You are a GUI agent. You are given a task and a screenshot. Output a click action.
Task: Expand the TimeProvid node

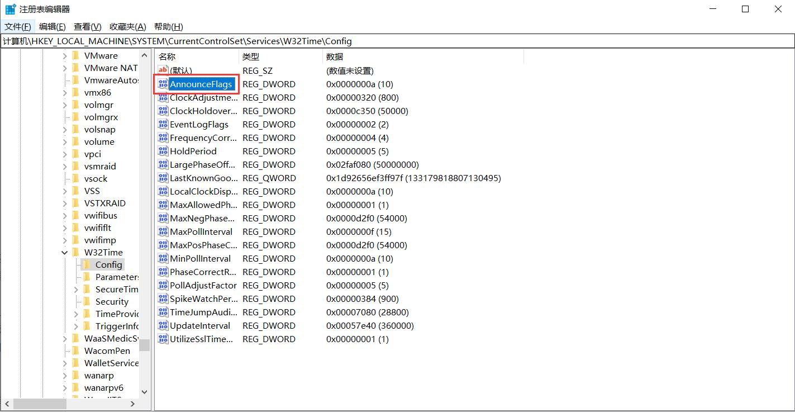point(75,314)
